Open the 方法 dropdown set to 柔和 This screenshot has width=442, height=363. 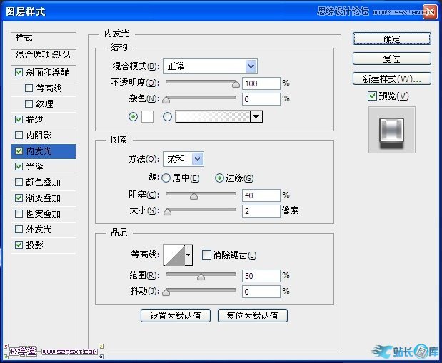click(184, 159)
